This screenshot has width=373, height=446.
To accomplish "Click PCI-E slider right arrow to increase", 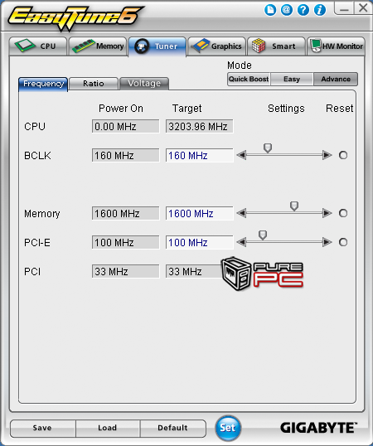I will pos(327,242).
